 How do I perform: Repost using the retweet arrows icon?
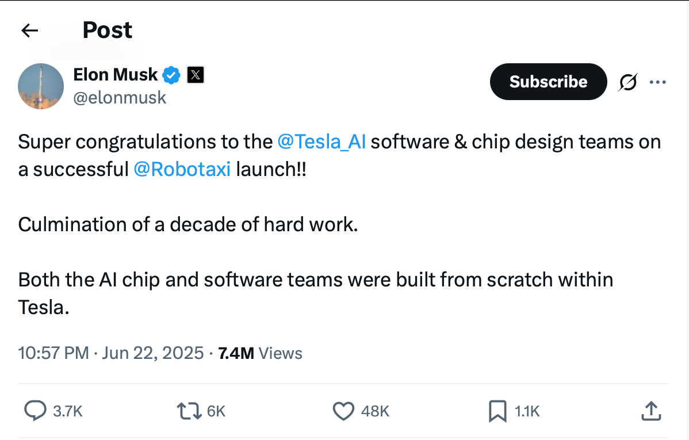coord(189,411)
